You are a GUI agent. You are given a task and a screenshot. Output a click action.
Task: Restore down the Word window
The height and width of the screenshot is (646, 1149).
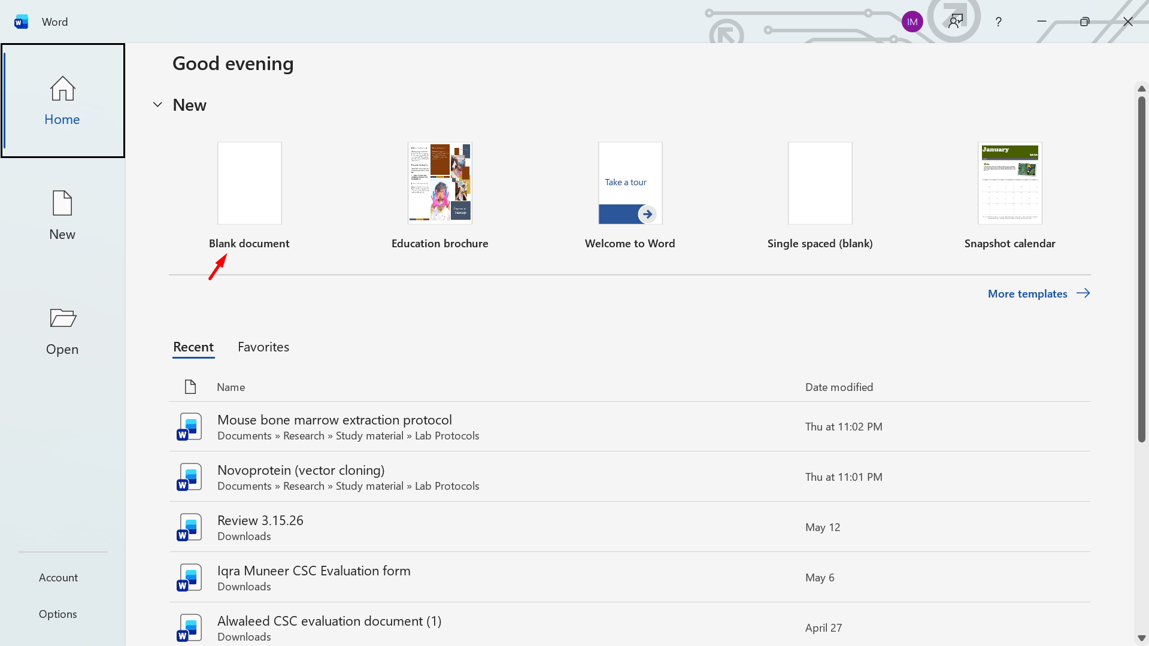pyautogui.click(x=1084, y=22)
